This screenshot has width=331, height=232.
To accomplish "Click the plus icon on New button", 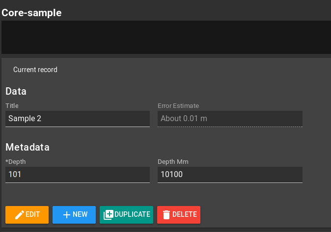I will tap(67, 214).
